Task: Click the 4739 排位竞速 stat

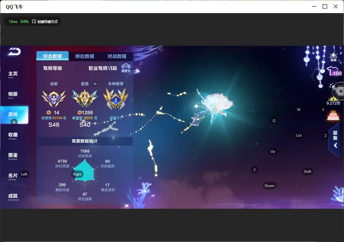Action: [x=62, y=163]
